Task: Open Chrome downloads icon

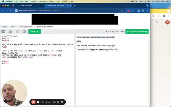Action: coord(139,10)
